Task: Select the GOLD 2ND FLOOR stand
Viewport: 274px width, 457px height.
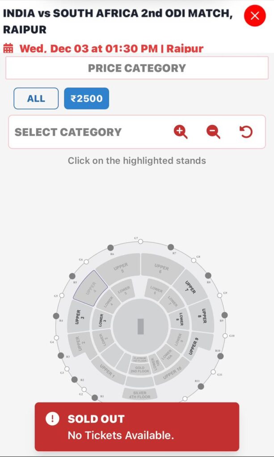Action: pyautogui.click(x=140, y=369)
